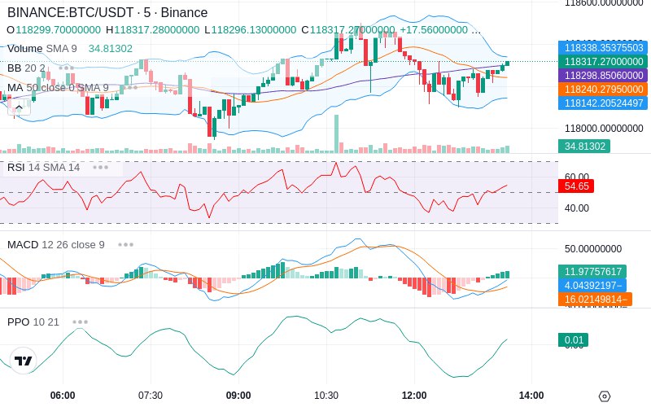651x407 pixels.
Task: Click the open price O 118299.70000000
Action: 54,30
